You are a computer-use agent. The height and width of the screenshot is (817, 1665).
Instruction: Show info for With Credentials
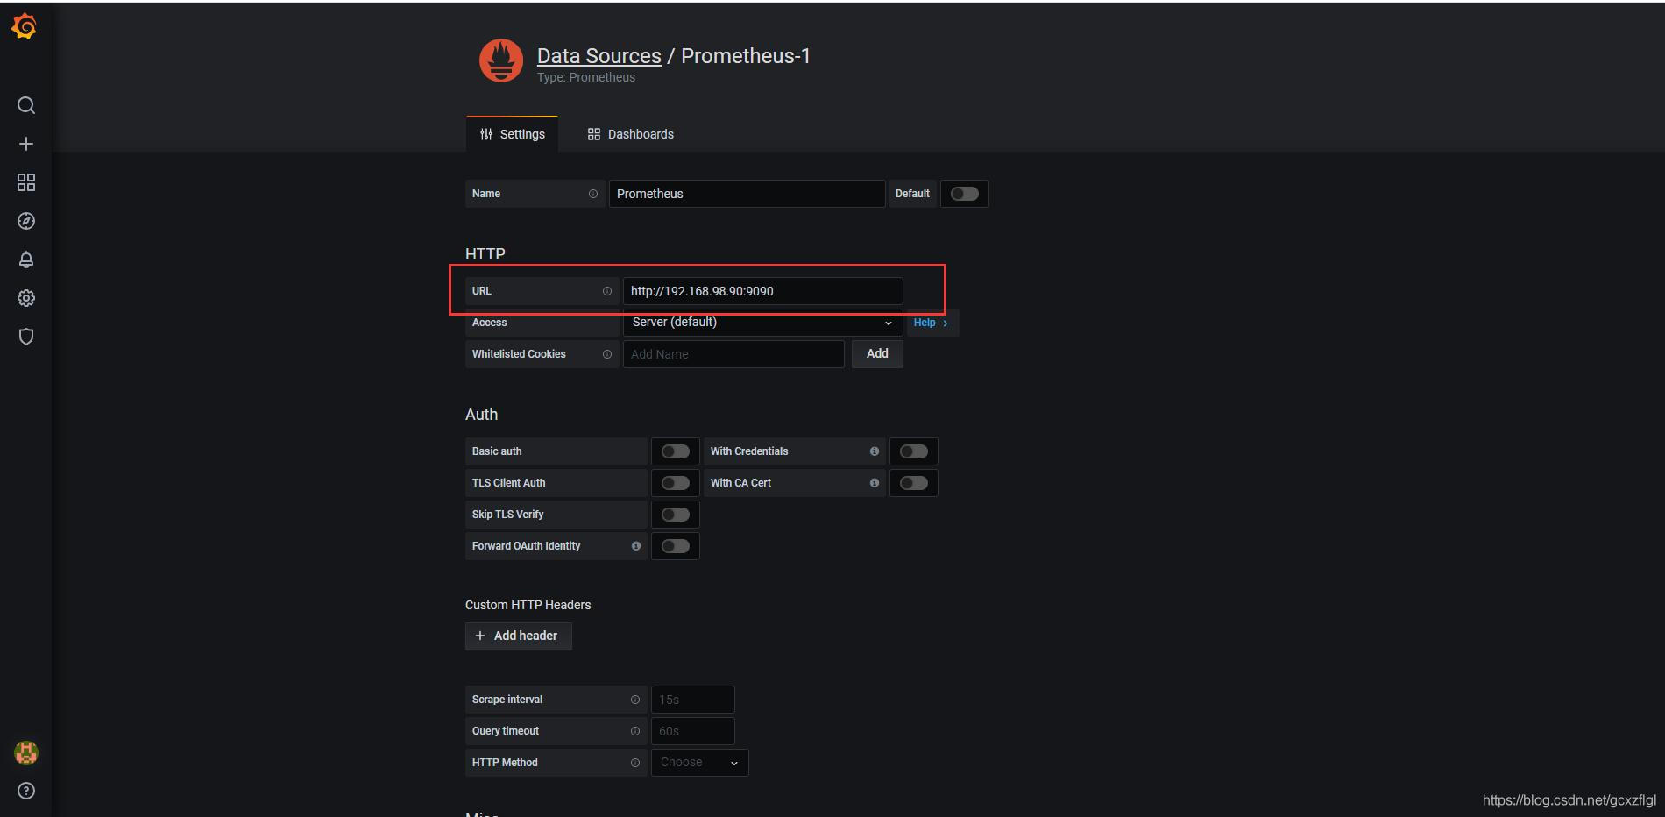click(x=875, y=451)
